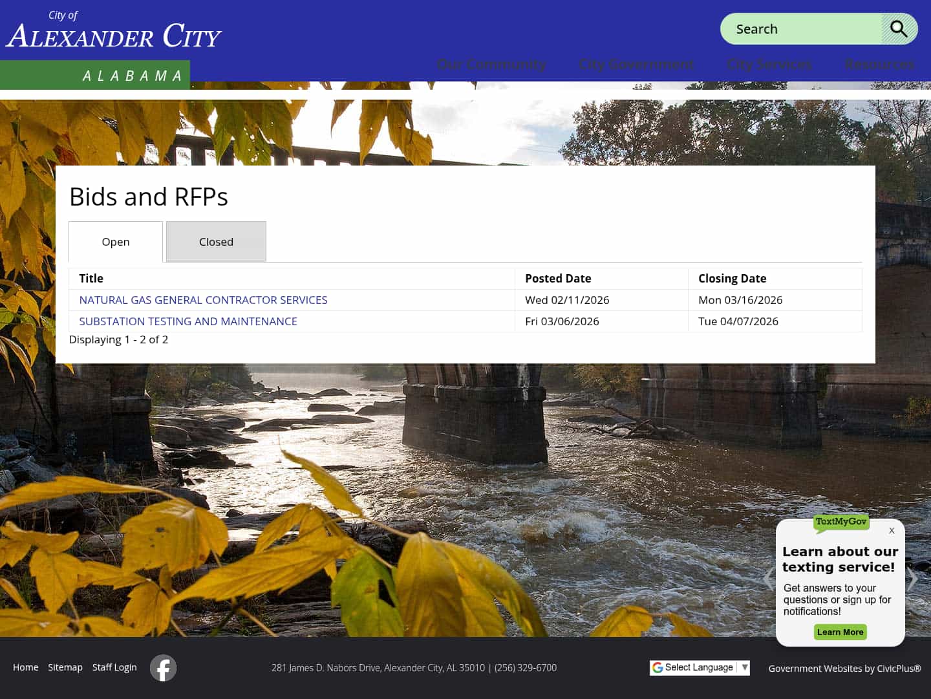931x699 pixels.
Task: Select the Open bids tab
Action: [x=115, y=241]
